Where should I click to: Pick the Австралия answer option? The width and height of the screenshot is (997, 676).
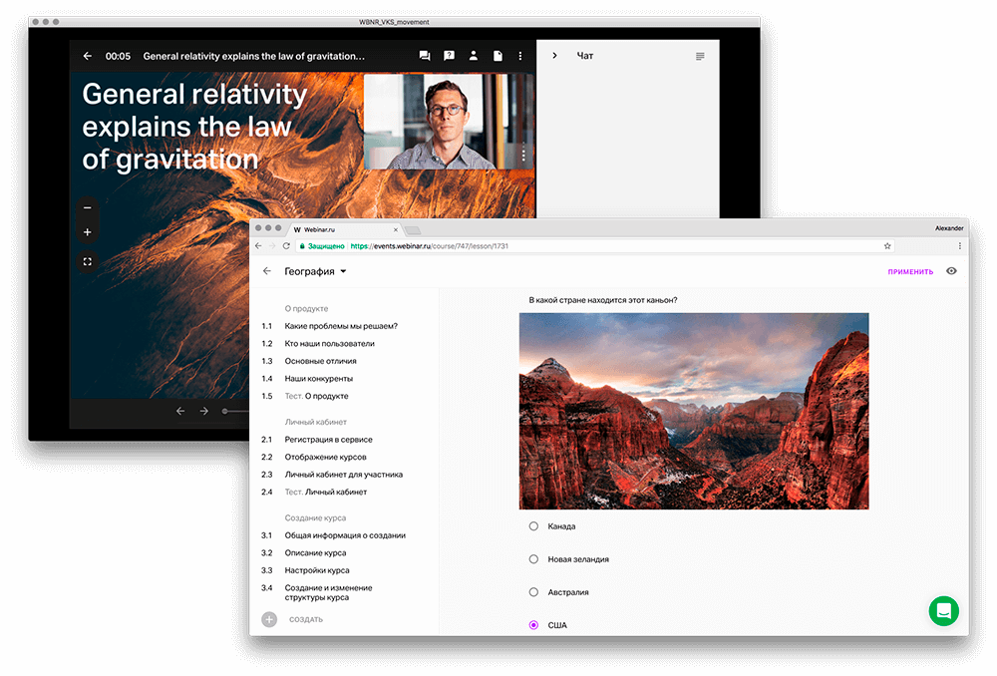pos(533,592)
